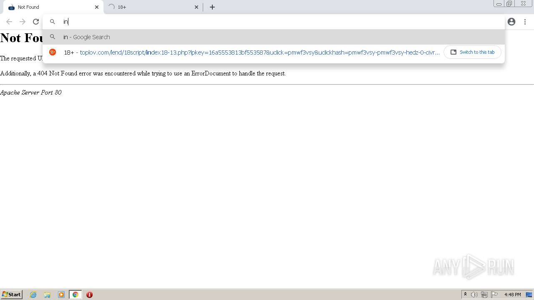Click the search magnifier icon in omnibox
The width and height of the screenshot is (534, 300).
coord(53,22)
